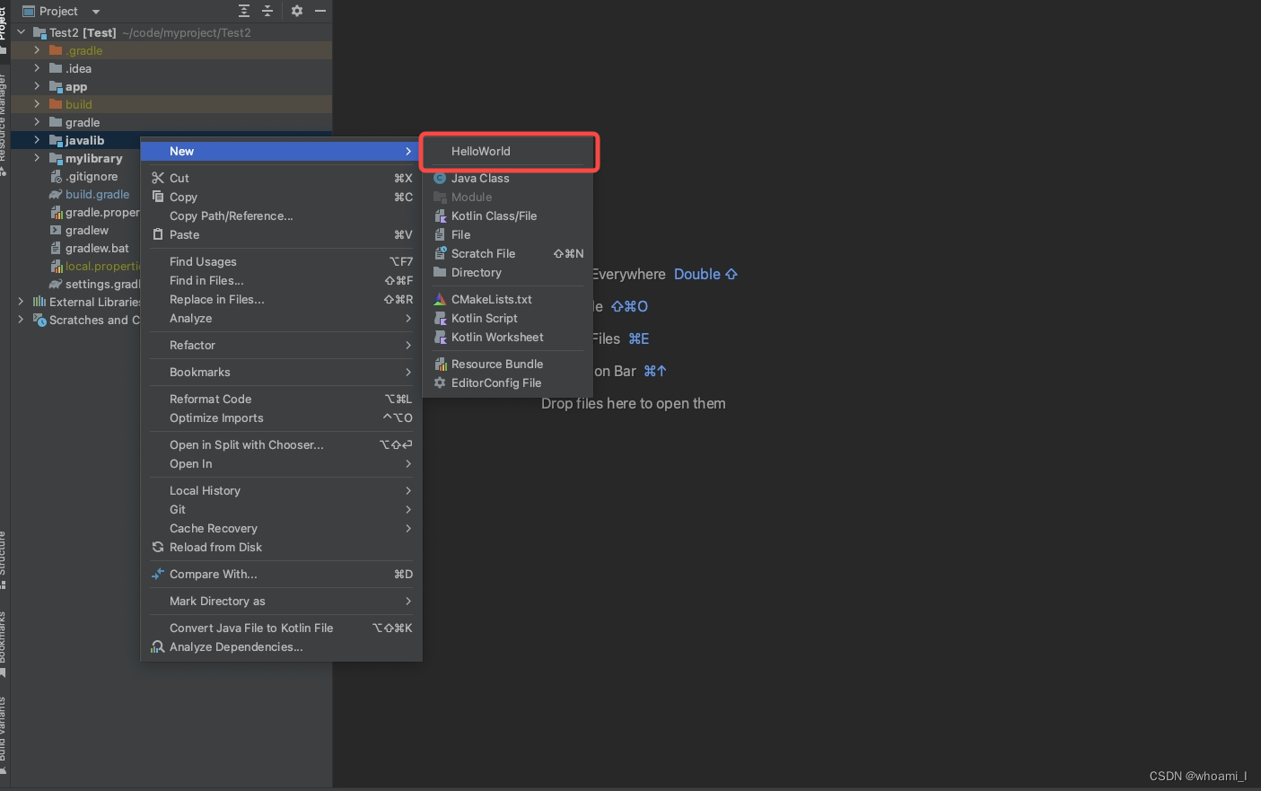Select Convert Java File to Kotlin File
Screen dimensions: 1261x791
[282, 628]
